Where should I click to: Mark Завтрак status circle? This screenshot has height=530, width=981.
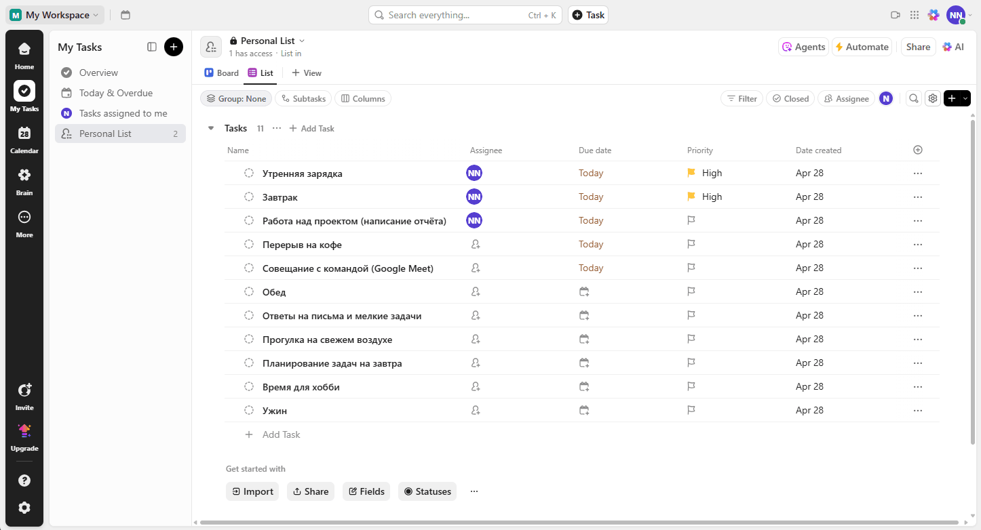click(249, 197)
